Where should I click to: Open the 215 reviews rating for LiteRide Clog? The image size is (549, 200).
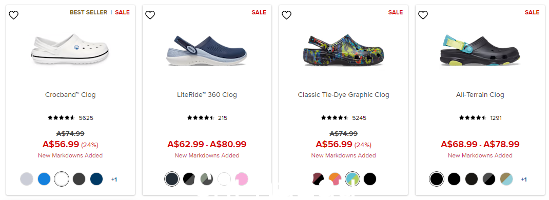[207, 118]
